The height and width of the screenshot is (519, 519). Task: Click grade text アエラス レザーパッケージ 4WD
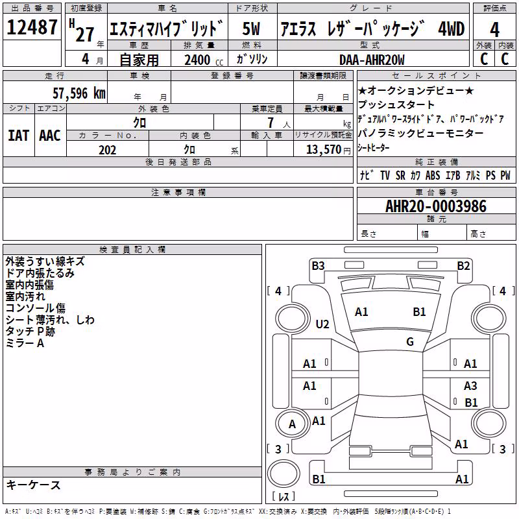point(372,29)
